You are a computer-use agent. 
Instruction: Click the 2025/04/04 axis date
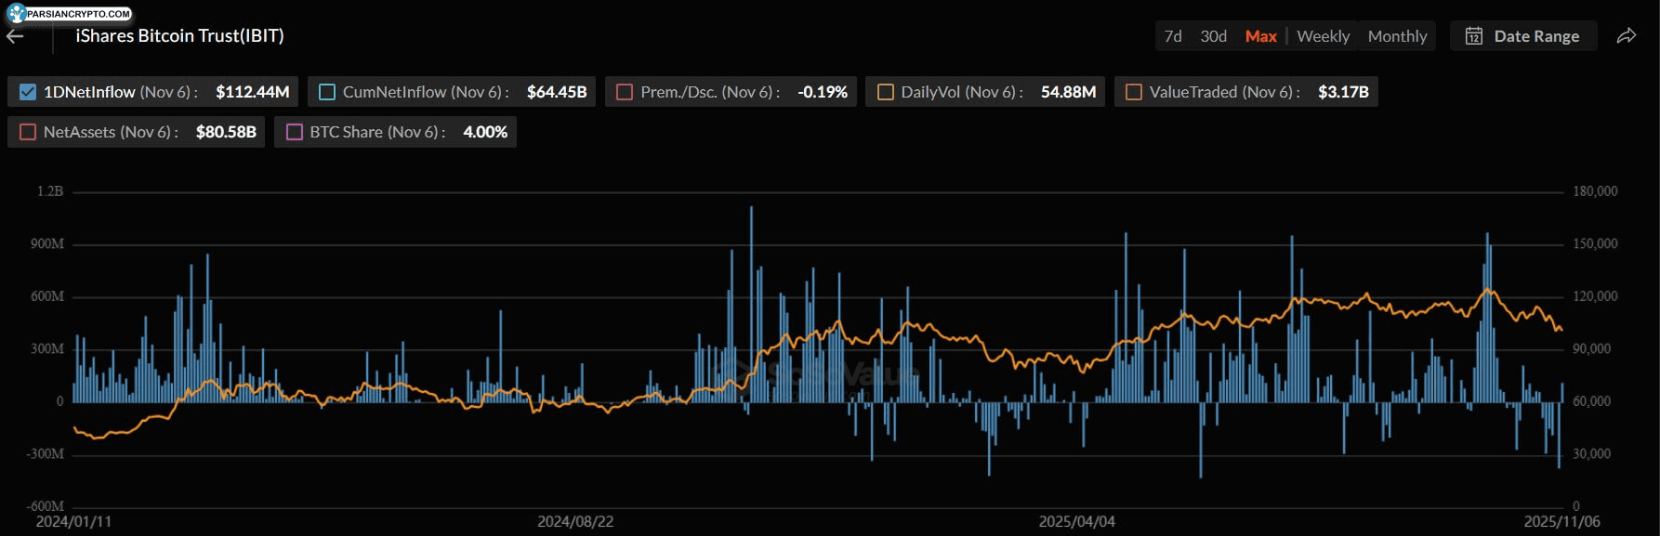pos(1076,521)
